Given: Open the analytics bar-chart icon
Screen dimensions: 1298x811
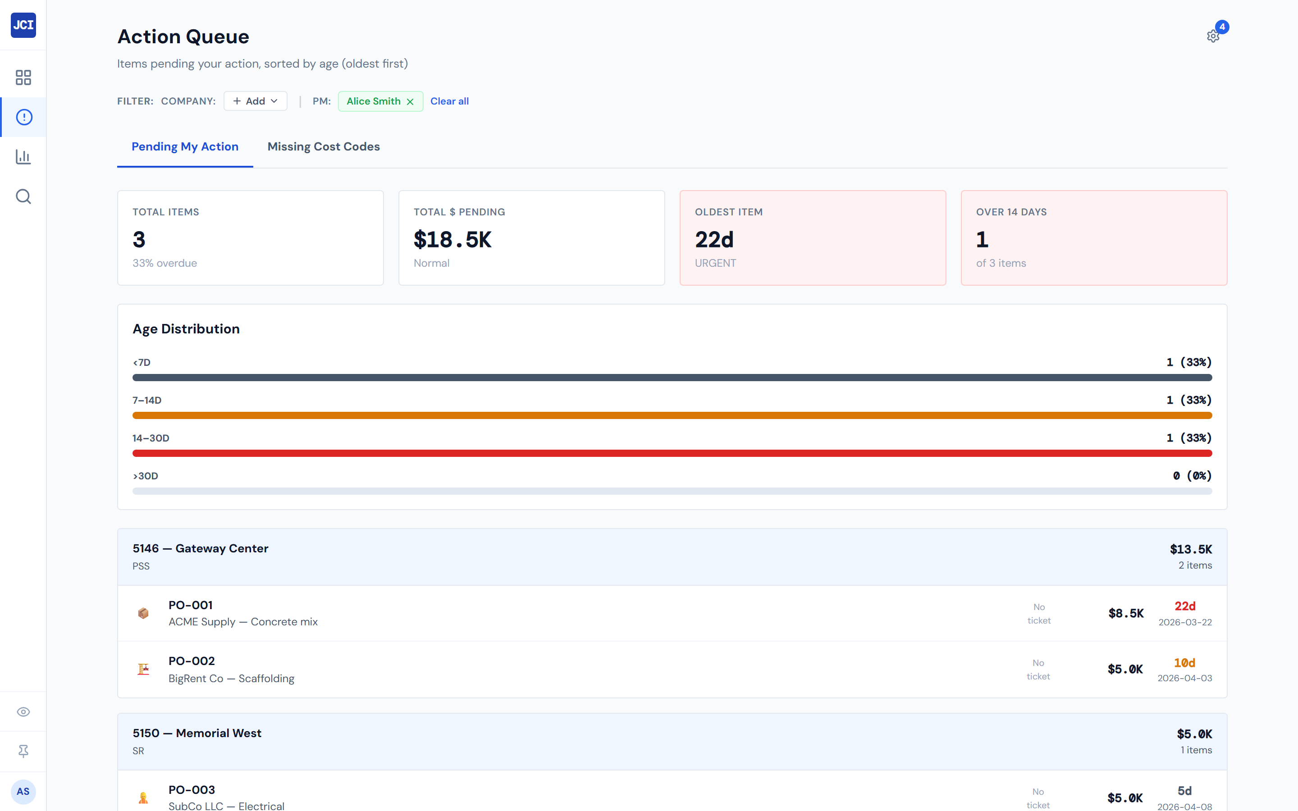Looking at the screenshot, I should tap(23, 157).
